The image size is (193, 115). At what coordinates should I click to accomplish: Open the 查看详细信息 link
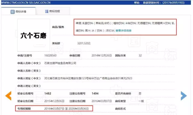123,31
